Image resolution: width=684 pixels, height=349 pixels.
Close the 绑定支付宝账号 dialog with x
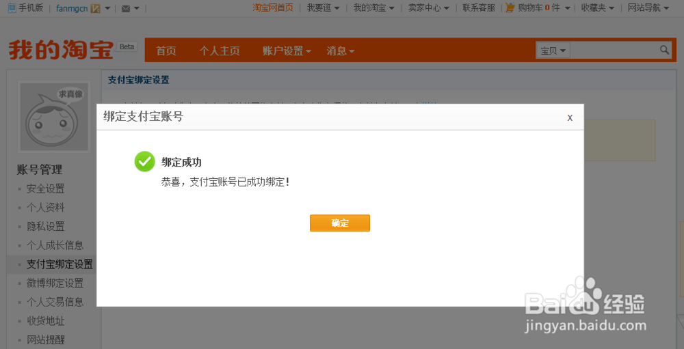coord(570,117)
